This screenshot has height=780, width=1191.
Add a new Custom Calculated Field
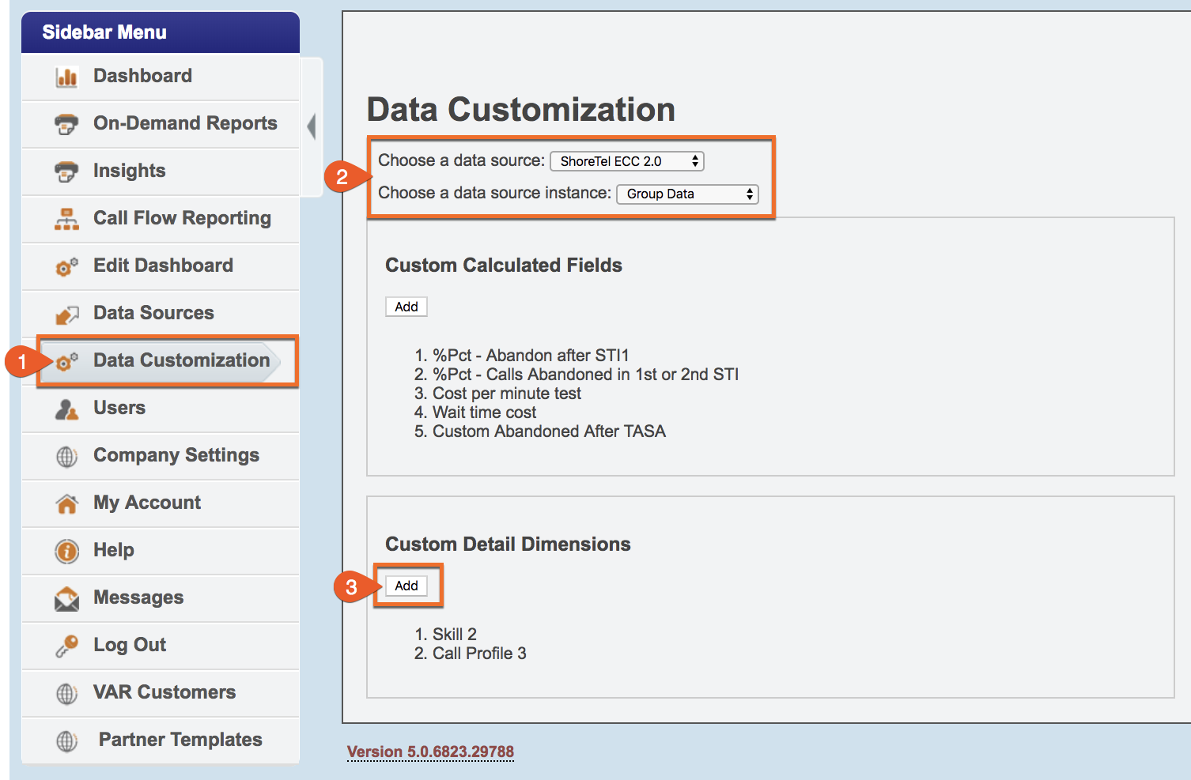click(x=406, y=307)
